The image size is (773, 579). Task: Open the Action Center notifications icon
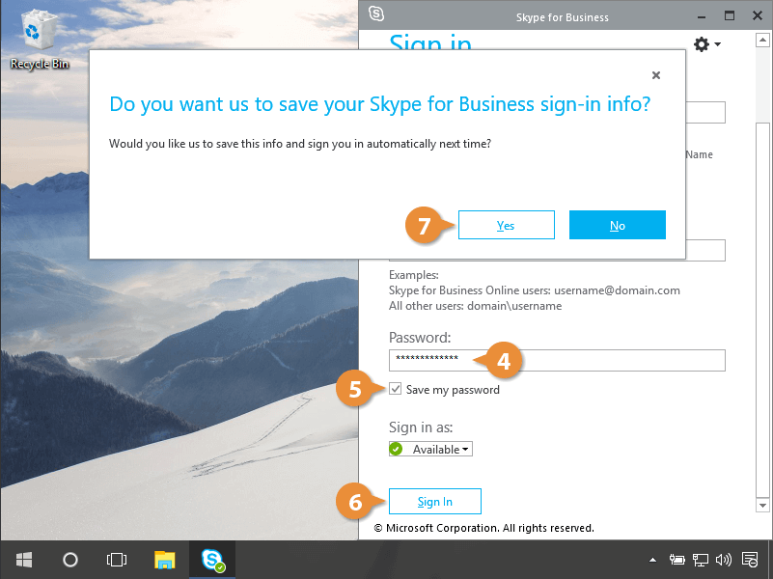(x=750, y=560)
